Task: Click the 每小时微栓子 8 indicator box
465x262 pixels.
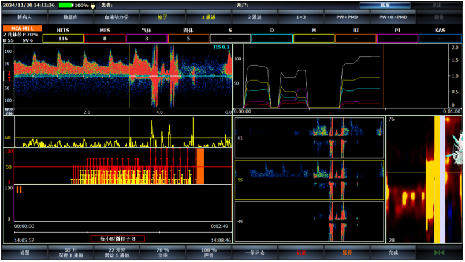Action: tap(118, 238)
